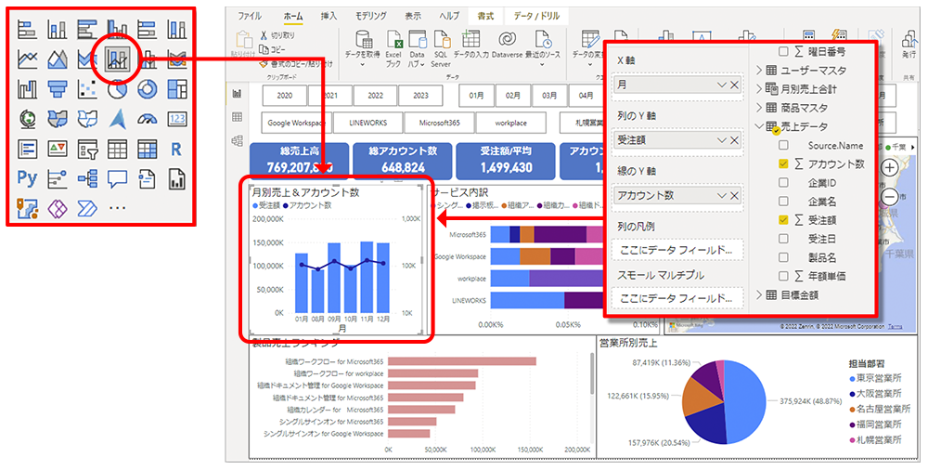Remove 月 from the X軸 well

tap(734, 85)
